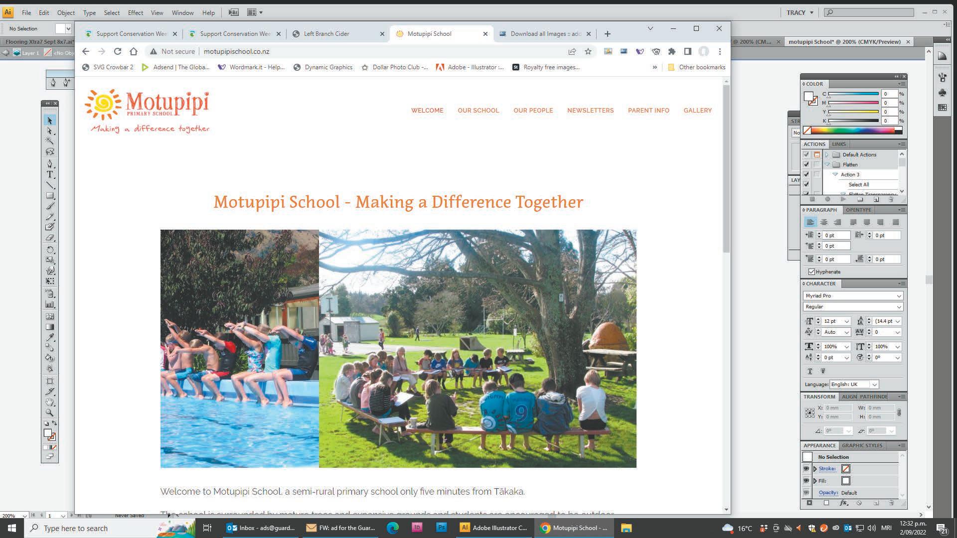Image resolution: width=957 pixels, height=538 pixels.
Task: Switch to the OpenType panel tab
Action: tap(858, 210)
